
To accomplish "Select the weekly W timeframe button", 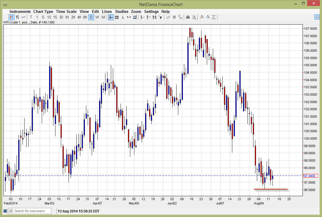I will [97, 17].
